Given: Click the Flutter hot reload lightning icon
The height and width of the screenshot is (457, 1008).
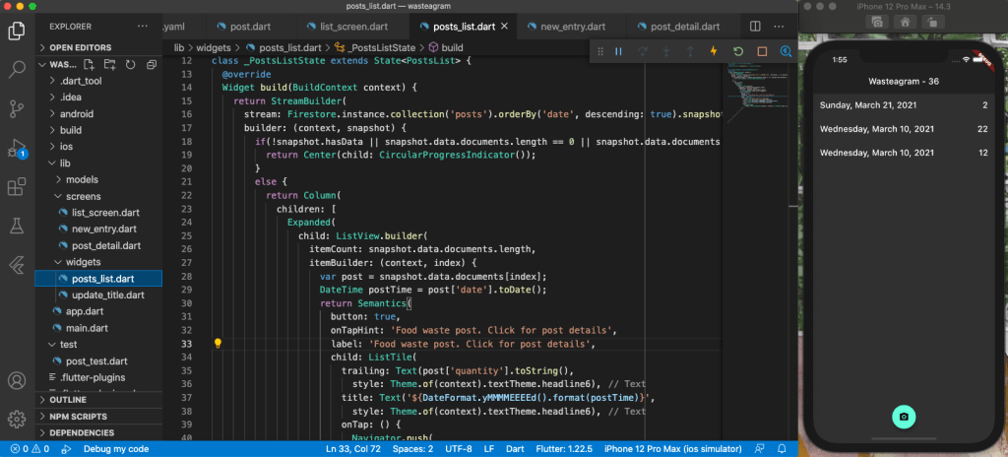Looking at the screenshot, I should tap(714, 51).
